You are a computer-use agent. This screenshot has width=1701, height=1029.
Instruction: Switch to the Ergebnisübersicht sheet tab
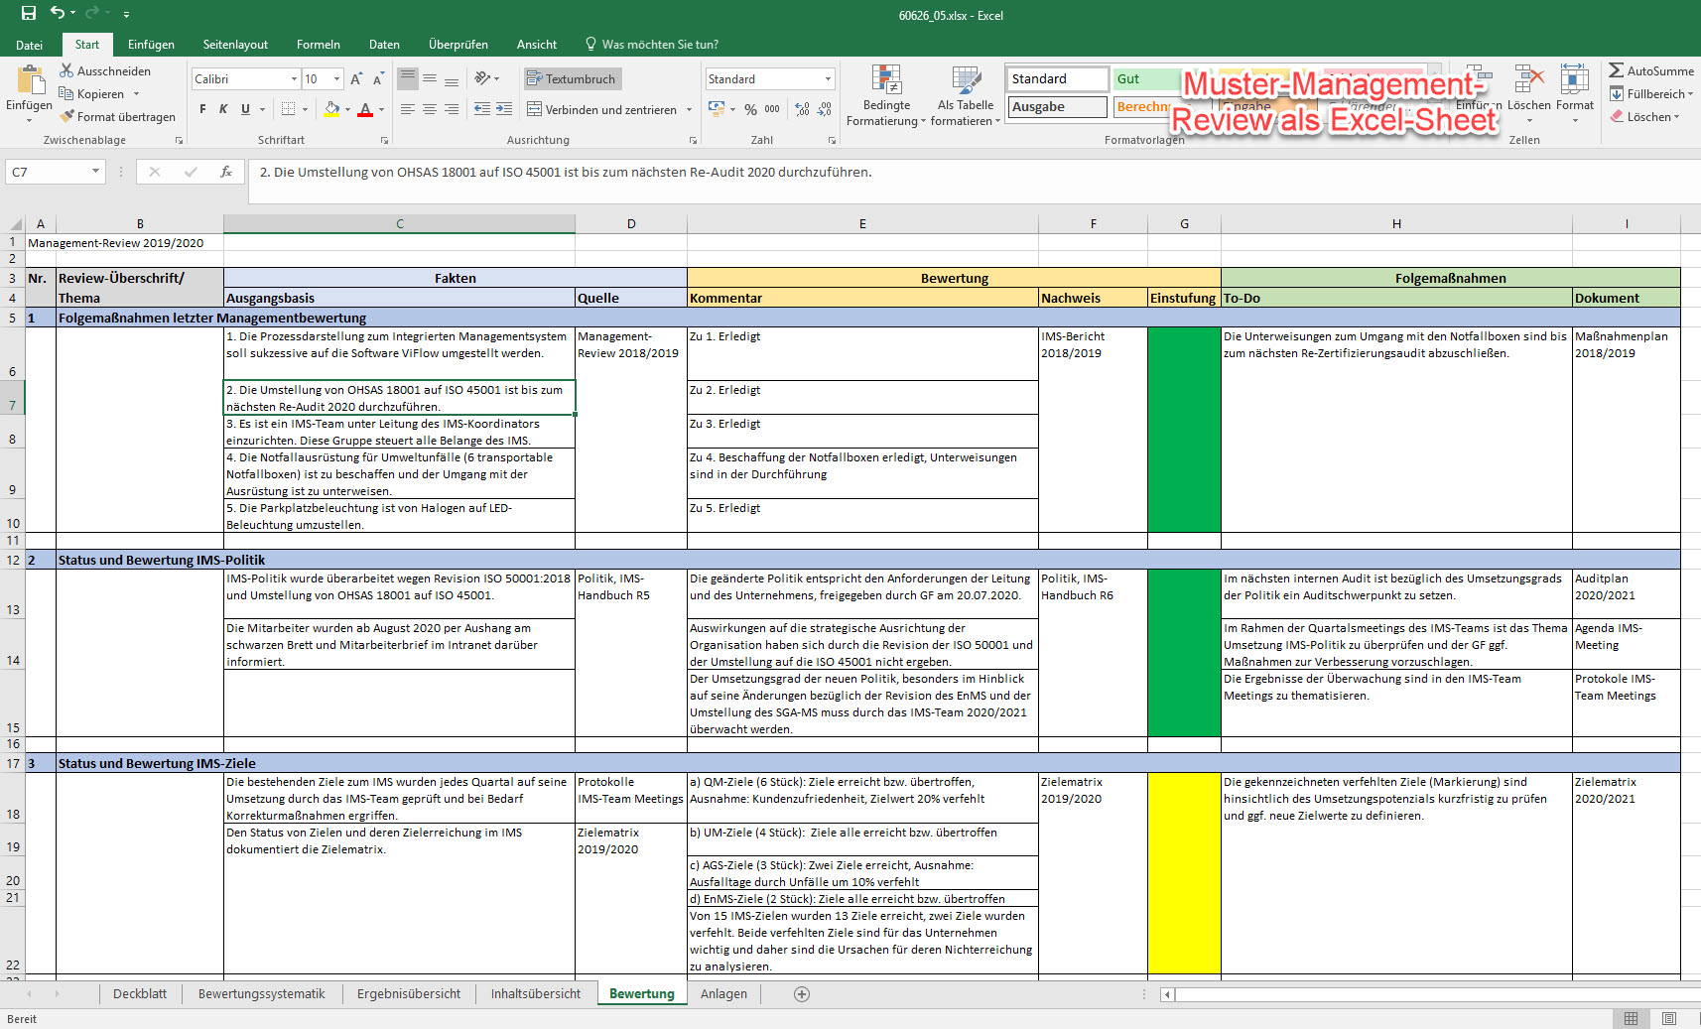coord(408,994)
